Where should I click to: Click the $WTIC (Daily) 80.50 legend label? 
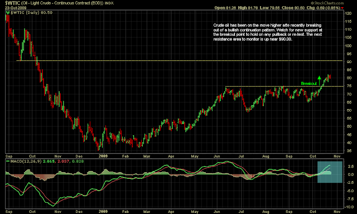coord(31,12)
